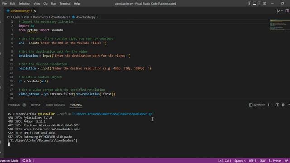The width and height of the screenshot is (290, 163).
Task: Open the View menu
Action: [x=37, y=4]
